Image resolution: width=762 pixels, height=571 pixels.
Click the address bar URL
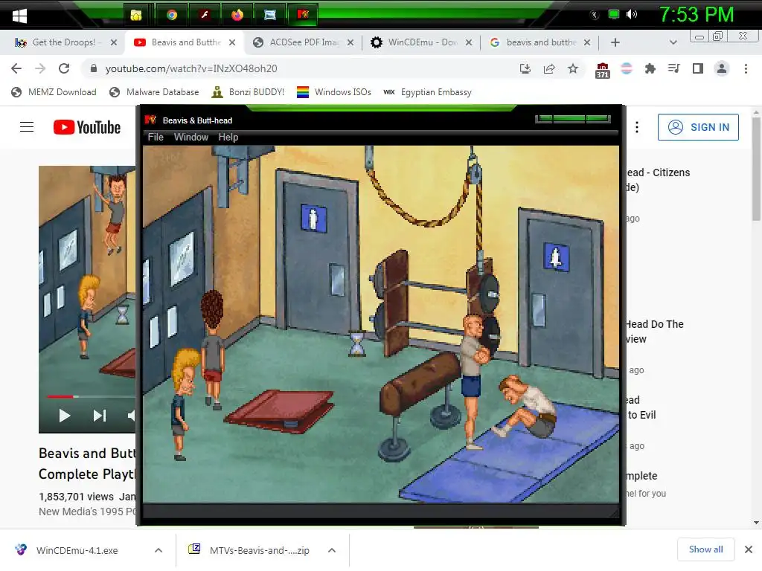[x=191, y=68]
